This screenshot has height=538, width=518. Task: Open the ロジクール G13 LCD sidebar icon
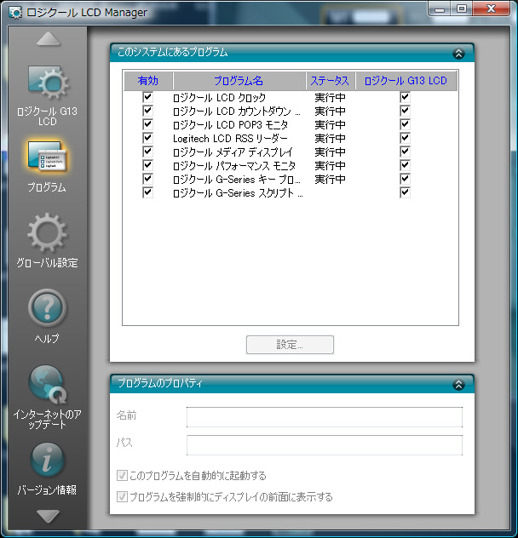click(x=48, y=83)
